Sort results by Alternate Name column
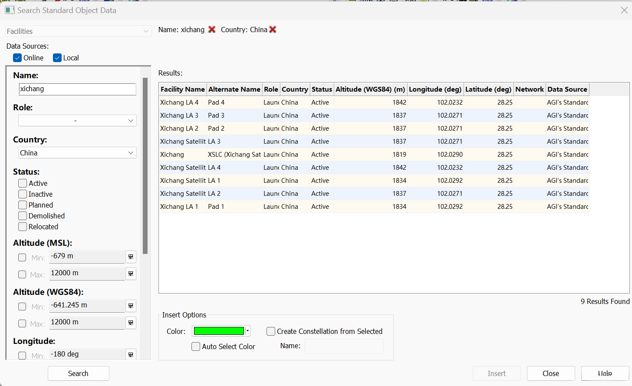This screenshot has width=632, height=386. (234, 89)
